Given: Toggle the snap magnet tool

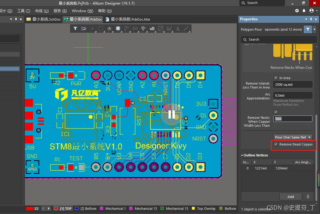Looking at the screenshot, I should click(84, 28).
